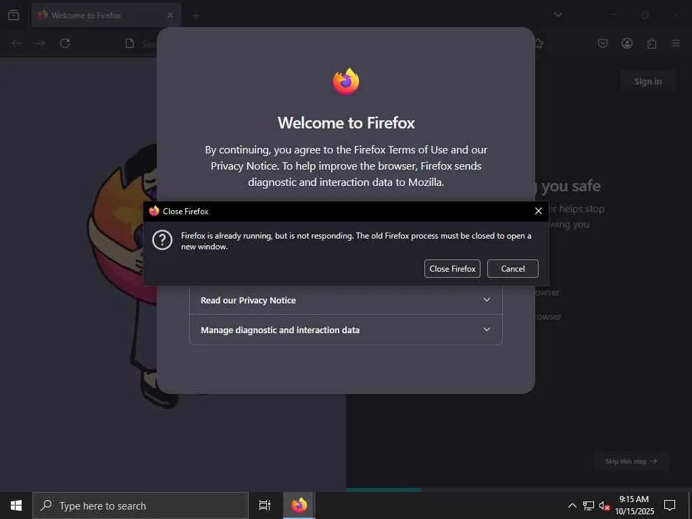
Task: Go back one page
Action: 16,43
